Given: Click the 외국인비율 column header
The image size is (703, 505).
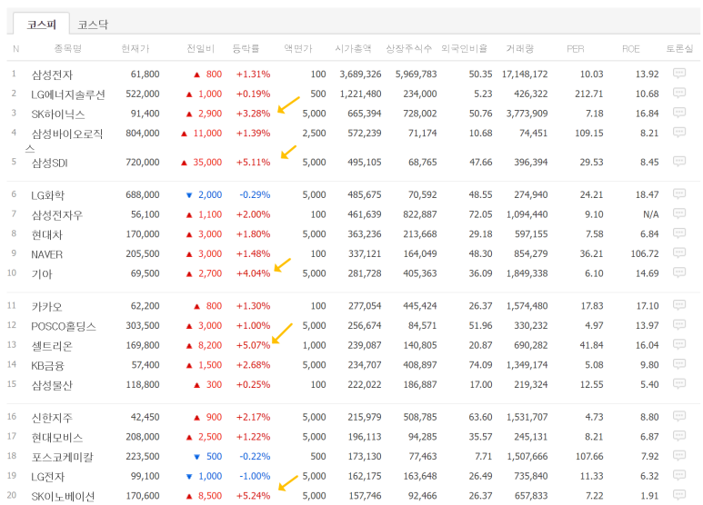Looking at the screenshot, I should click(x=464, y=48).
